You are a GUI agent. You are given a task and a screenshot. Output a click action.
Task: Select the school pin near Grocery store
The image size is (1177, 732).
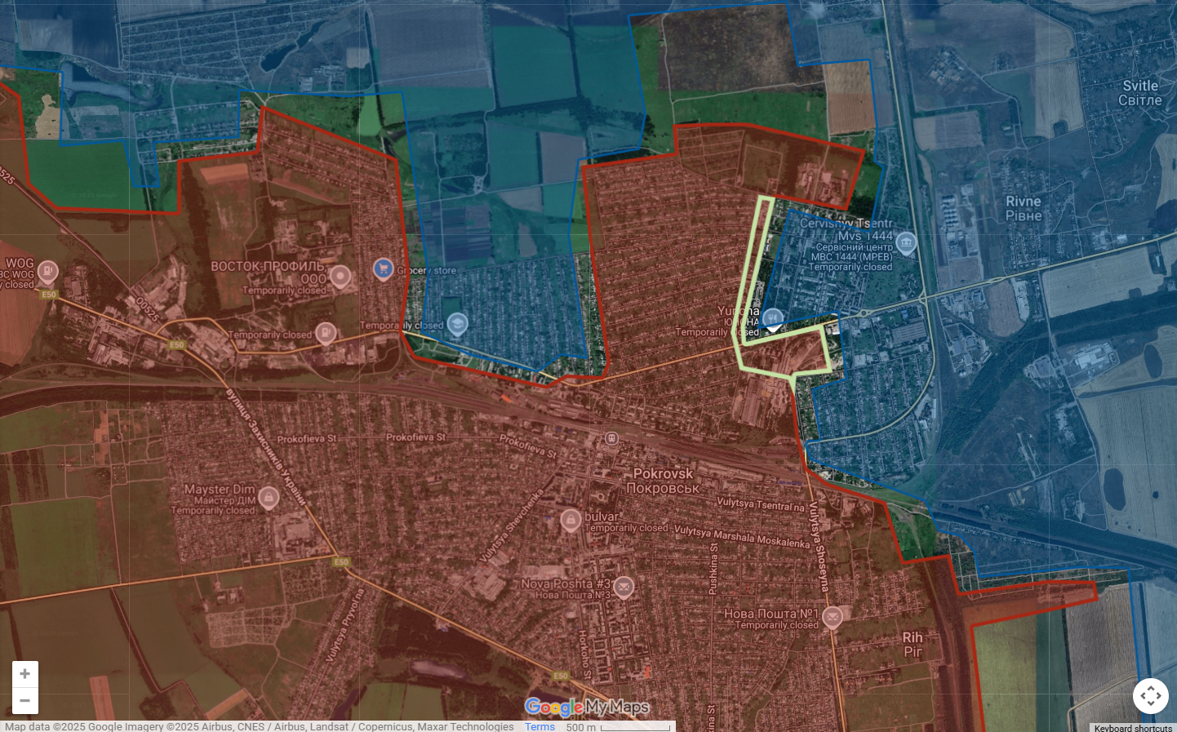coord(457,325)
